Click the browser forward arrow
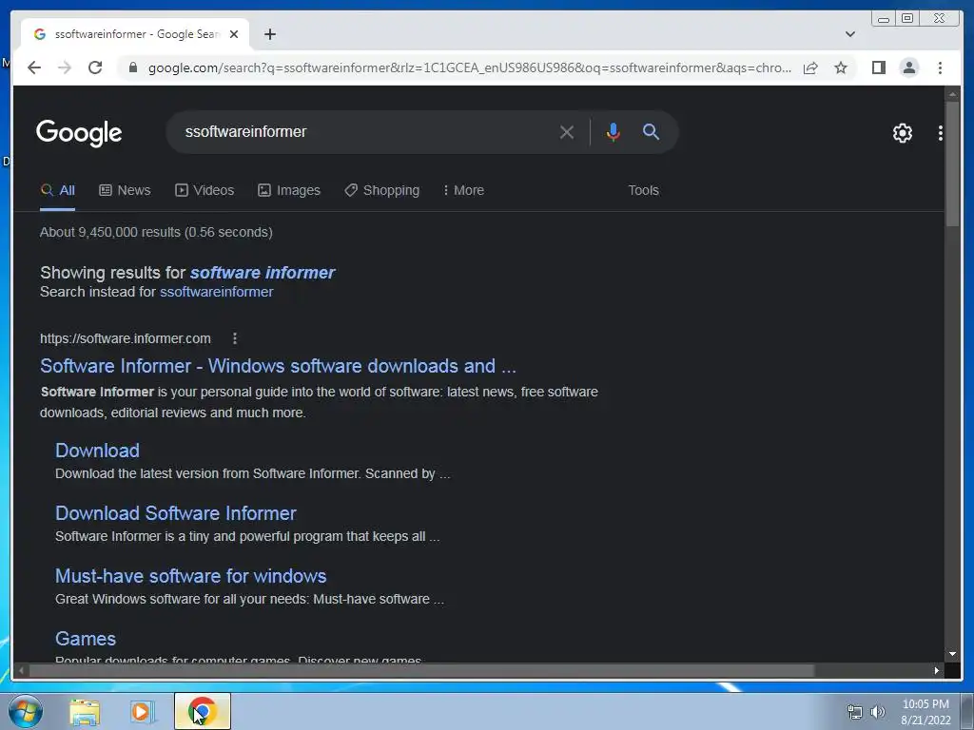Viewport: 974px width, 730px height. (x=65, y=67)
